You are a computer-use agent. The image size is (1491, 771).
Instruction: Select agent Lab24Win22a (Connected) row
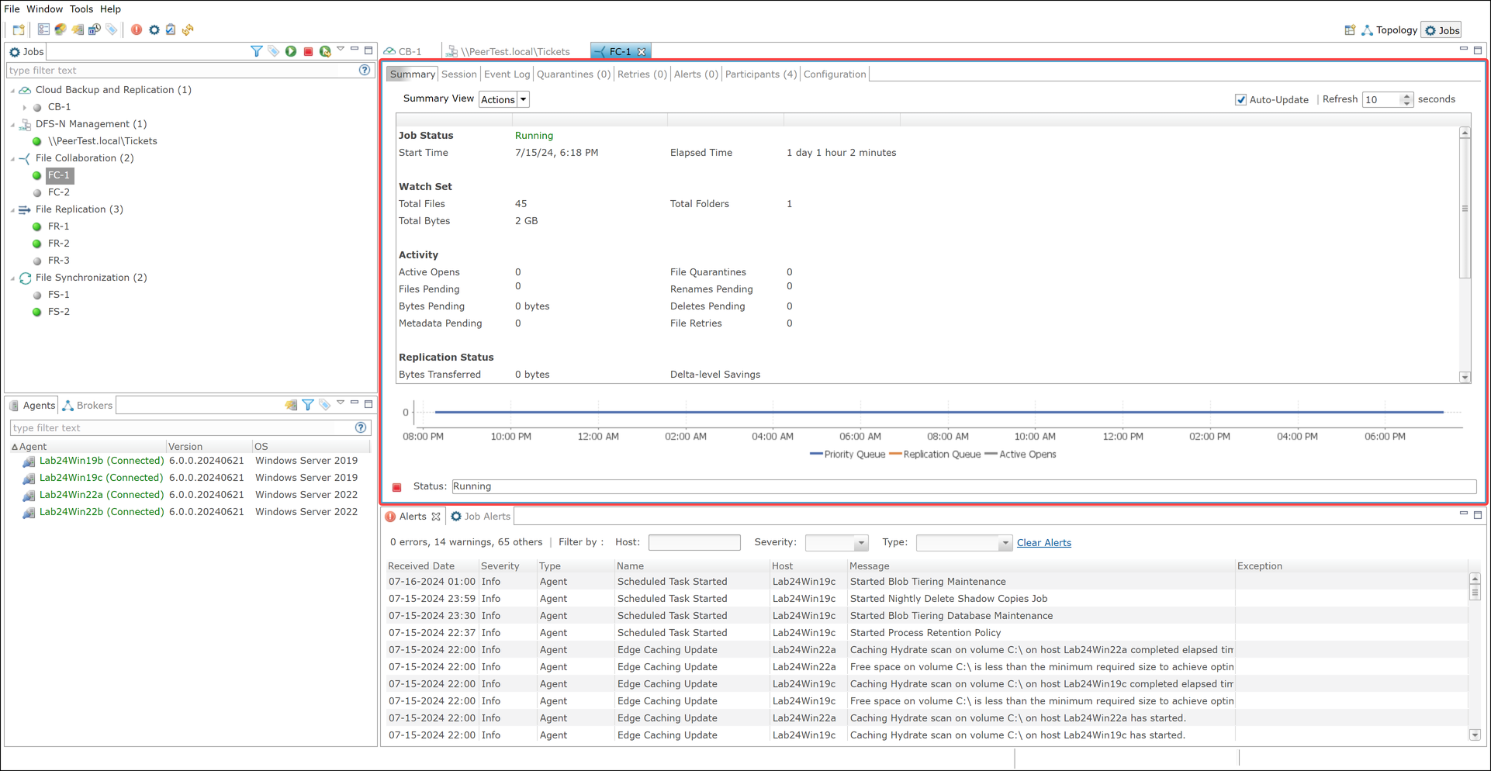click(x=190, y=495)
